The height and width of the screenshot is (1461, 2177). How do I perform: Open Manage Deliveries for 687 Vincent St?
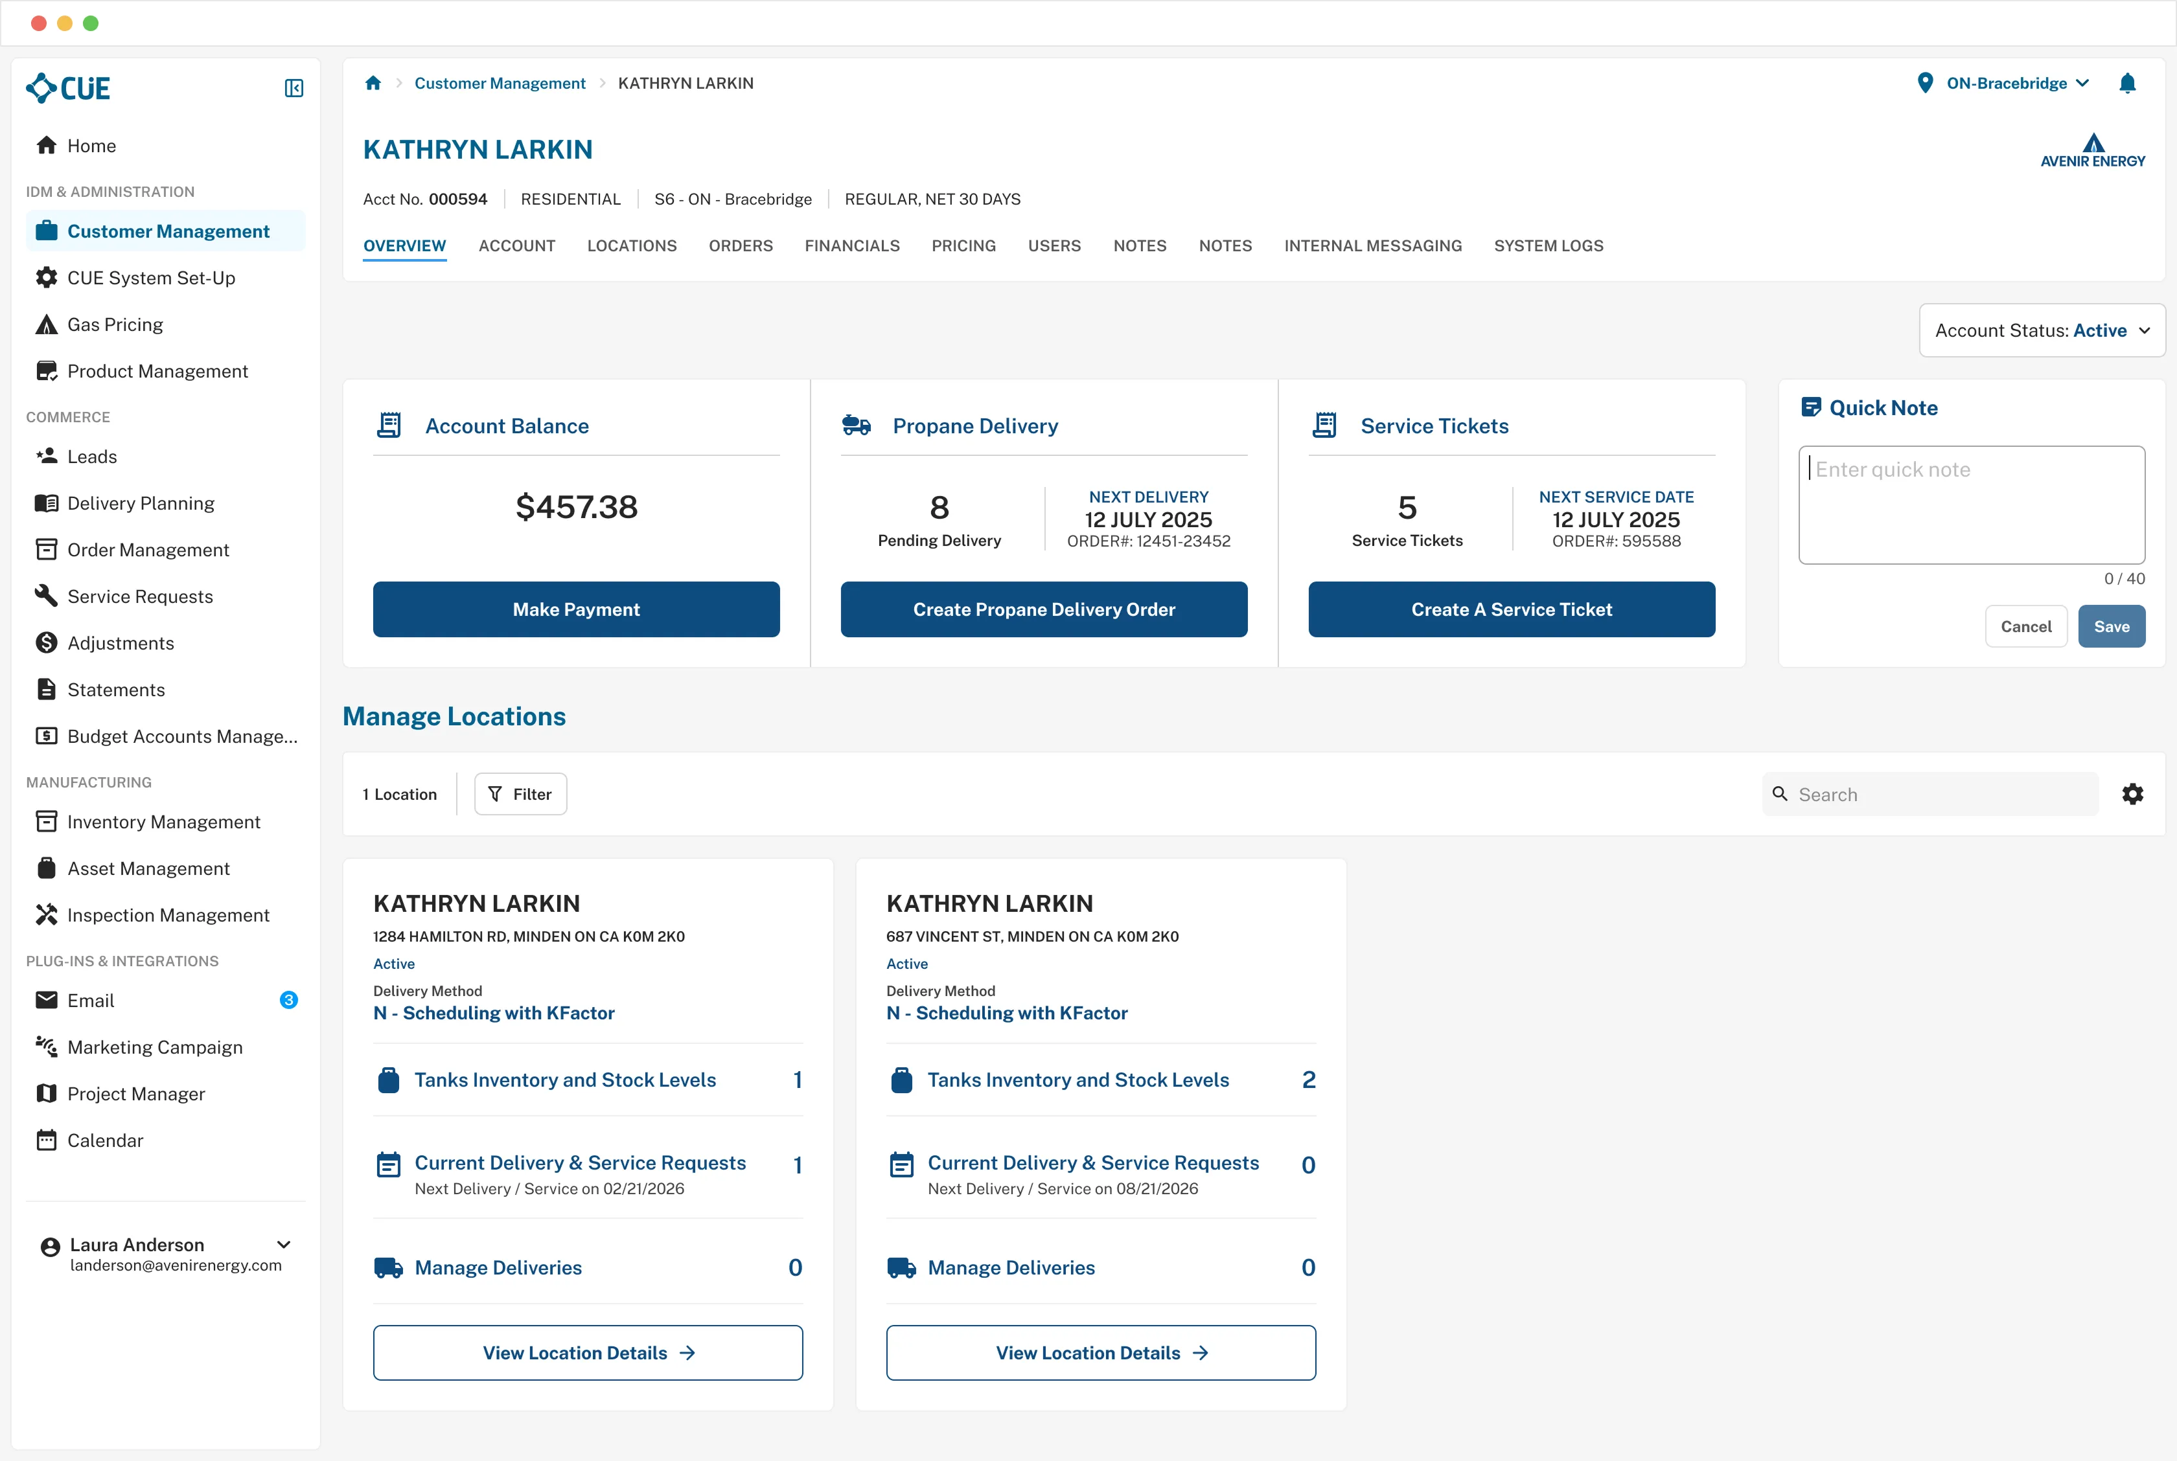(1101, 1267)
